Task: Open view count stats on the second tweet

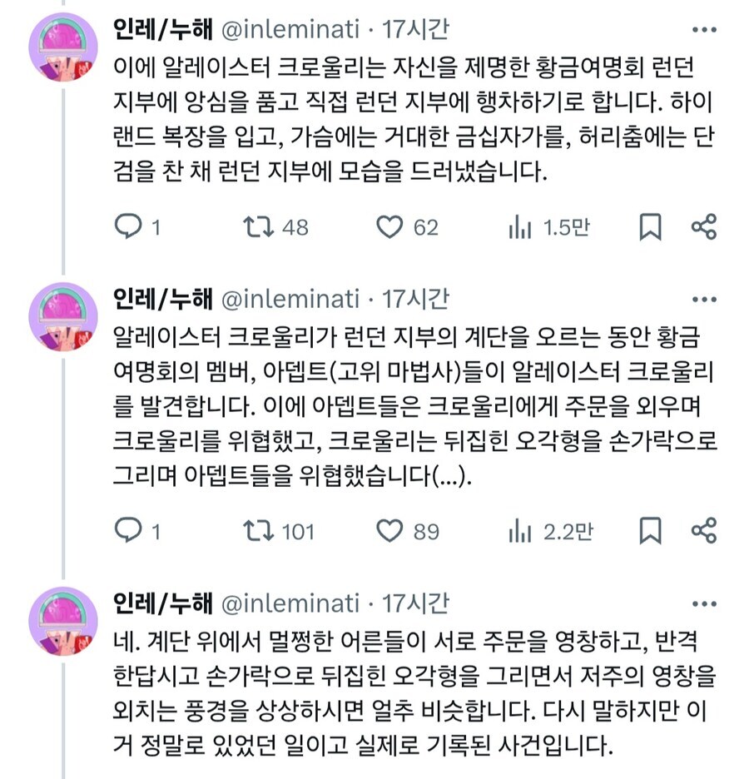Action: click(519, 528)
